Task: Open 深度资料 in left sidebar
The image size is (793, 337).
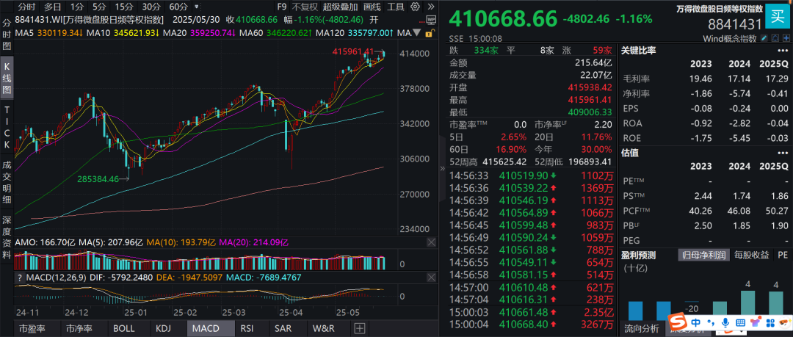Action: coord(7,237)
